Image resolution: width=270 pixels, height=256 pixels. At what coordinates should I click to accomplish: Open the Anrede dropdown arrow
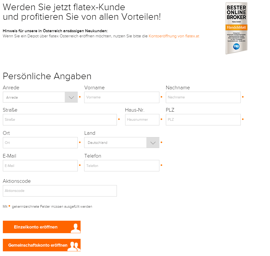point(71,97)
